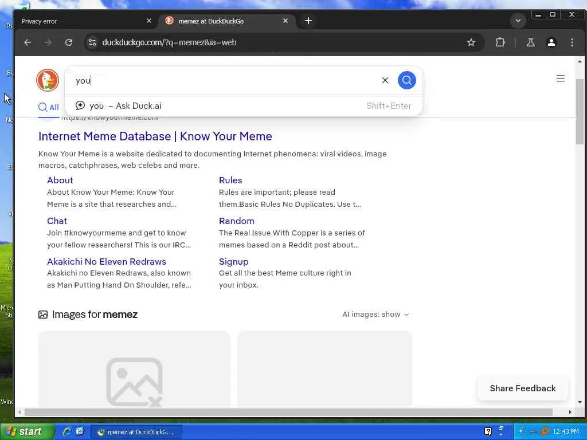Open Internet Meme Database | Know Your Meme
This screenshot has height=440, width=587.
click(155, 136)
